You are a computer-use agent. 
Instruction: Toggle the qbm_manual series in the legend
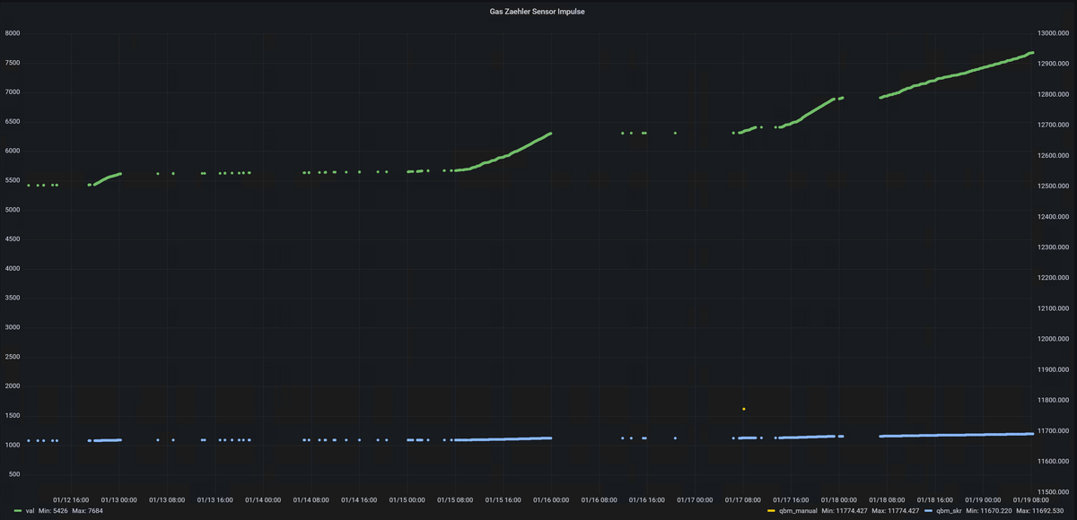(x=797, y=510)
